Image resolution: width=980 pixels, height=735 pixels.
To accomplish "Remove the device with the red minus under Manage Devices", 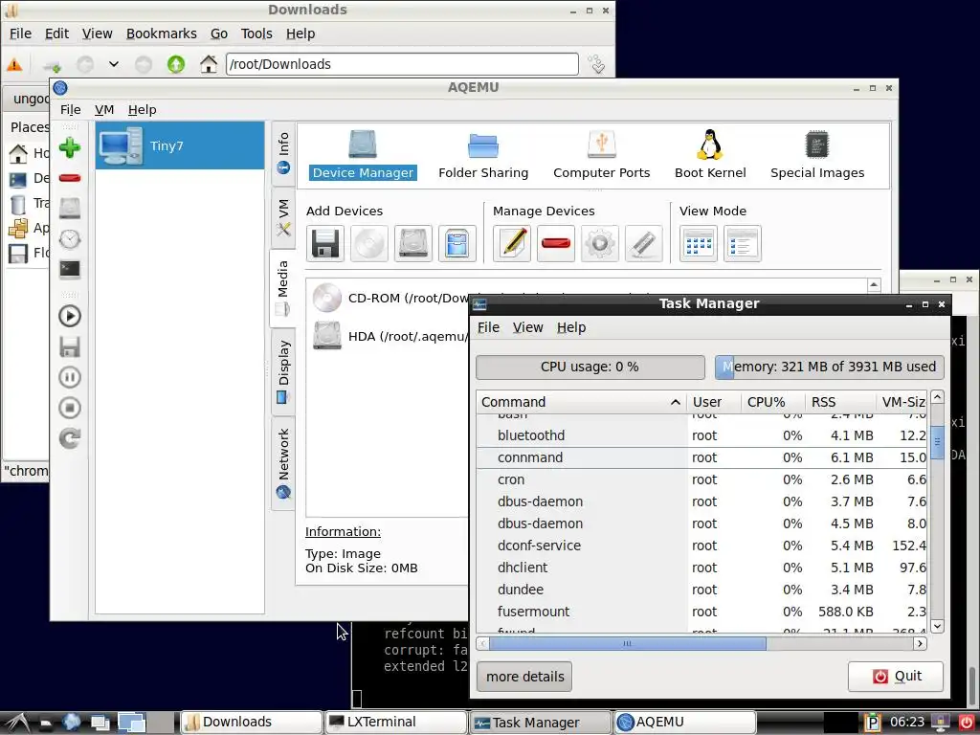I will 556,243.
